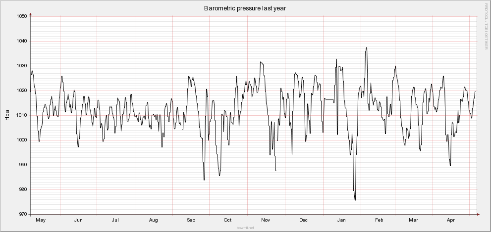The image size is (491, 232).
Task: Click the lowest pressure dip near 975 hPa
Action: pyautogui.click(x=355, y=200)
